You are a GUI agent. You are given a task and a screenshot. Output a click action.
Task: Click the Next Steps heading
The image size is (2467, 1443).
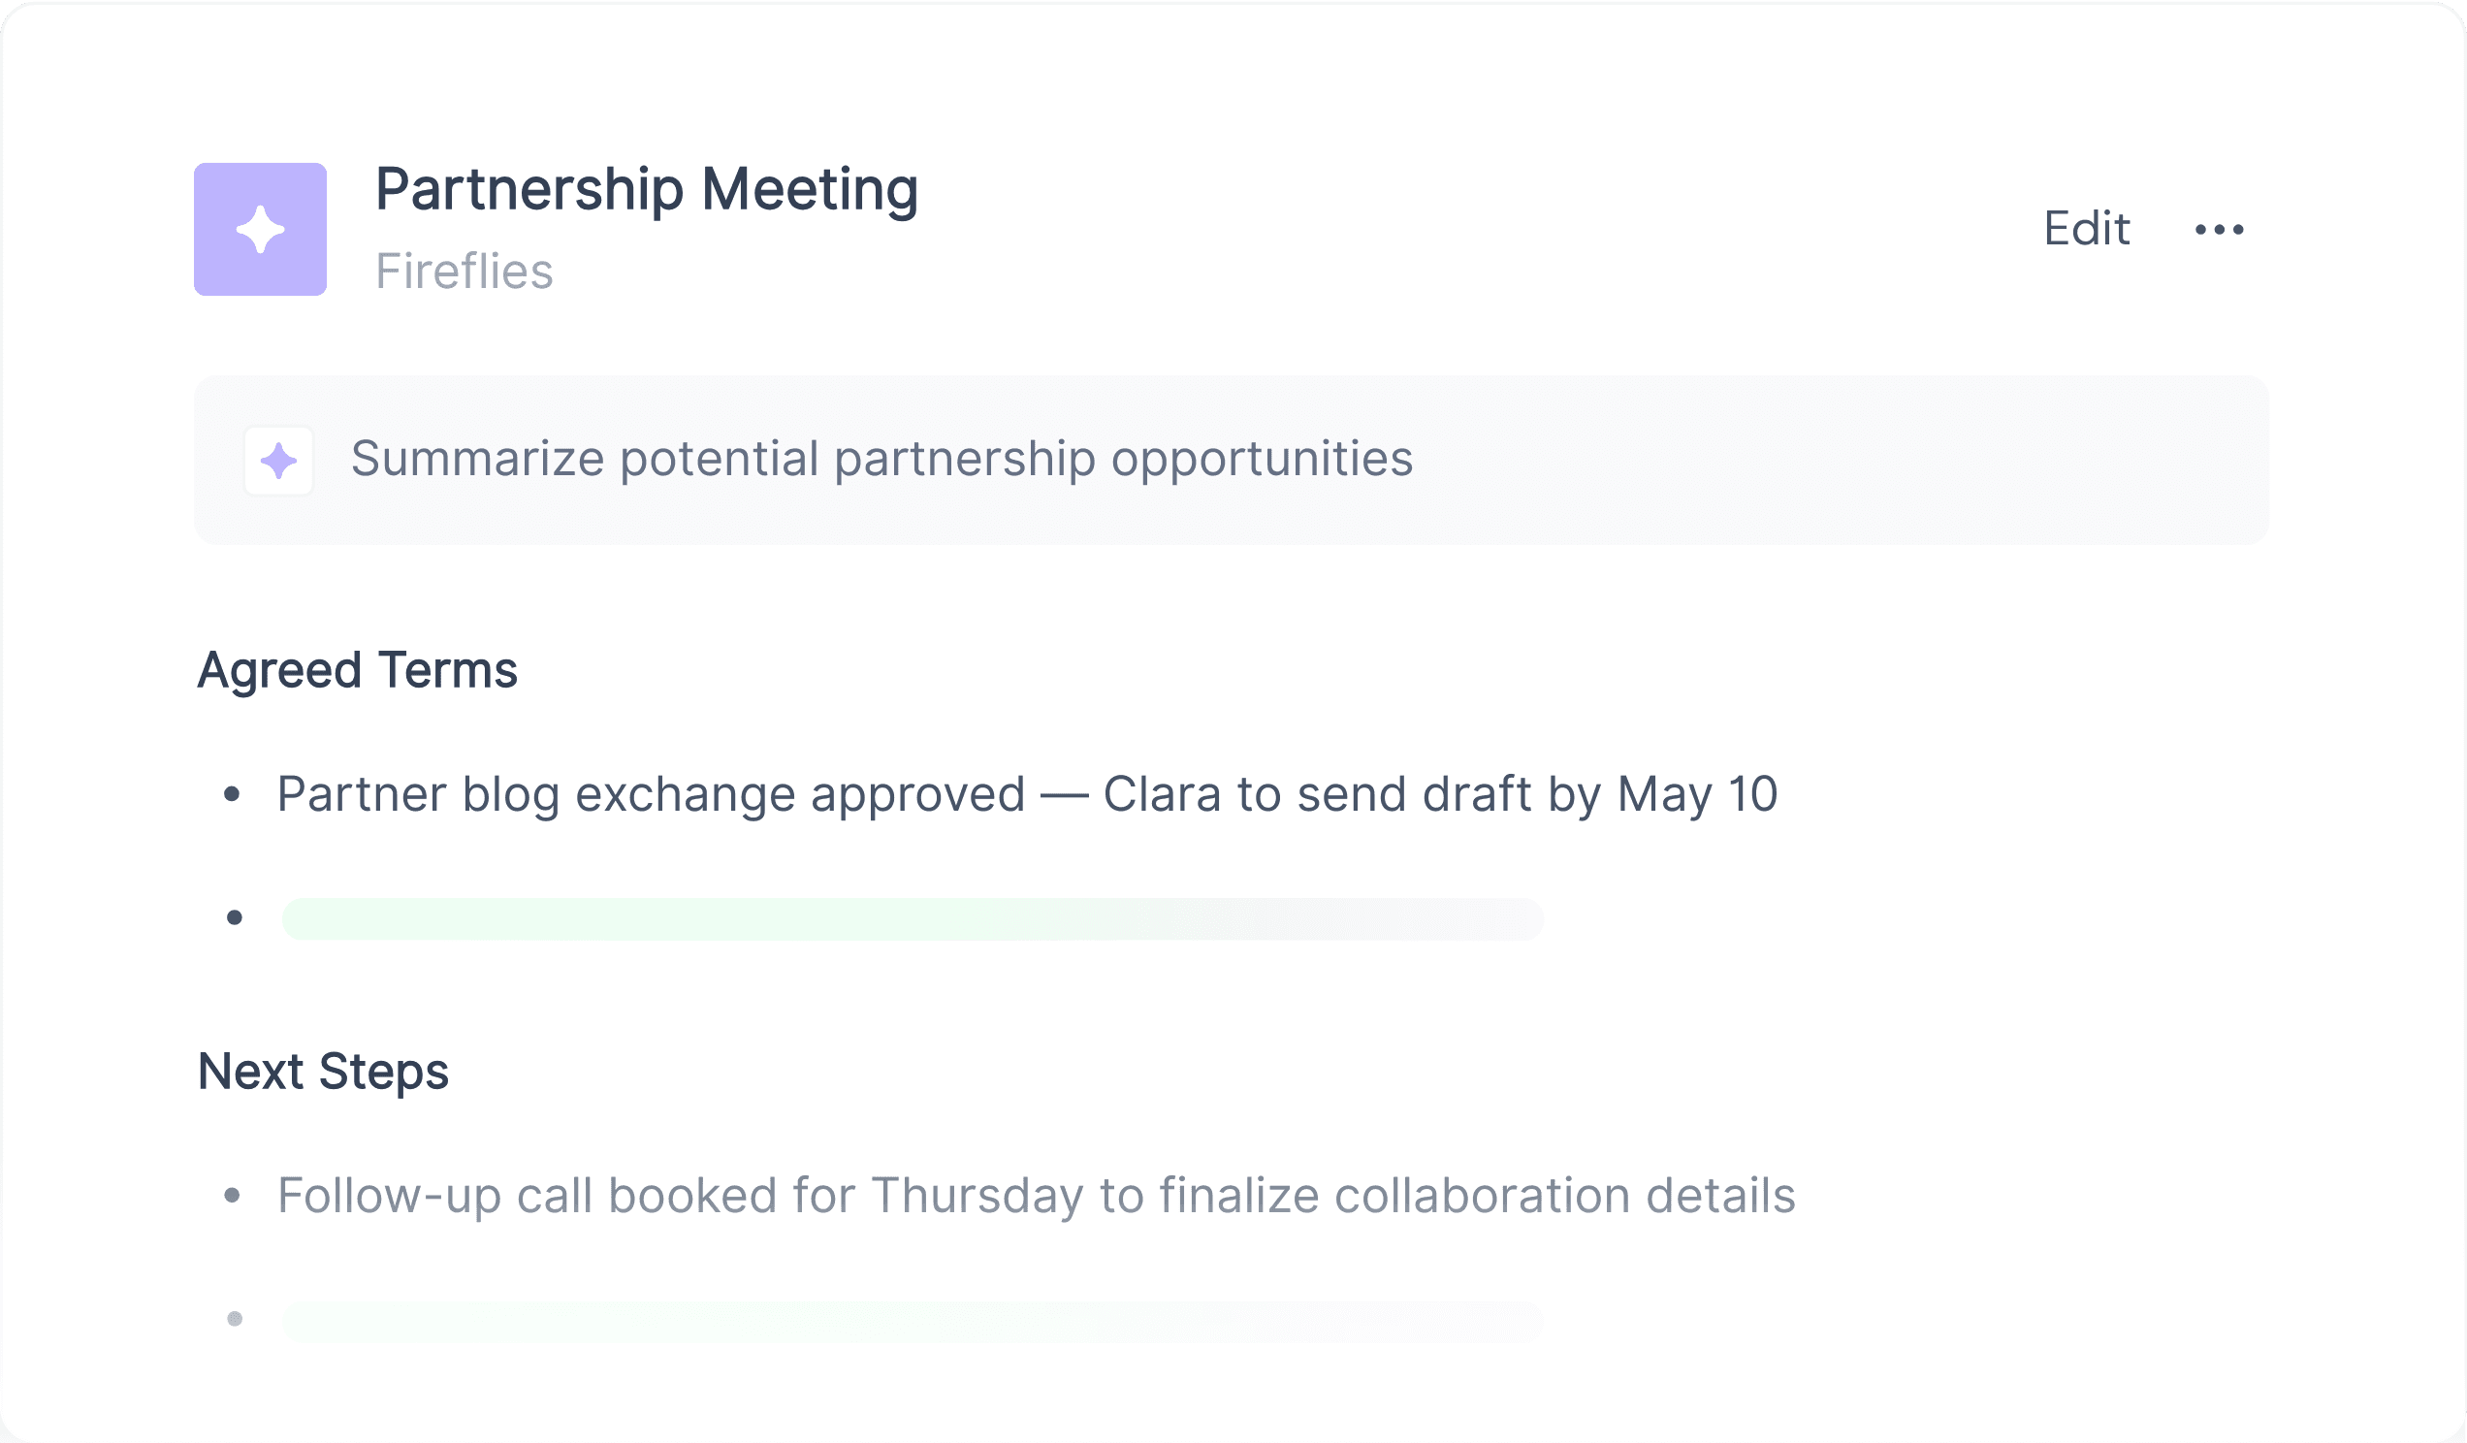[x=323, y=1071]
